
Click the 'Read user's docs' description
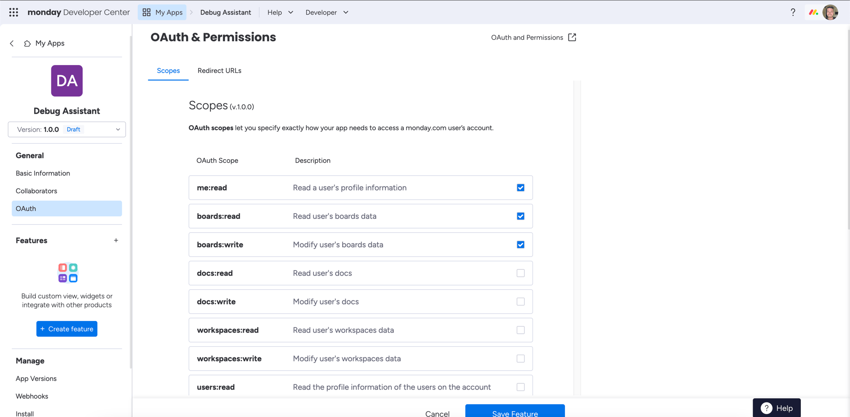(322, 273)
